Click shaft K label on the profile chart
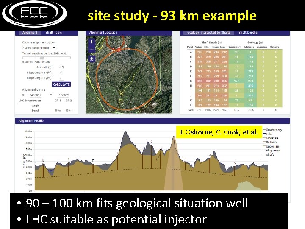Image resolution: width=305 pixels, height=229 pixels. tap(235, 162)
